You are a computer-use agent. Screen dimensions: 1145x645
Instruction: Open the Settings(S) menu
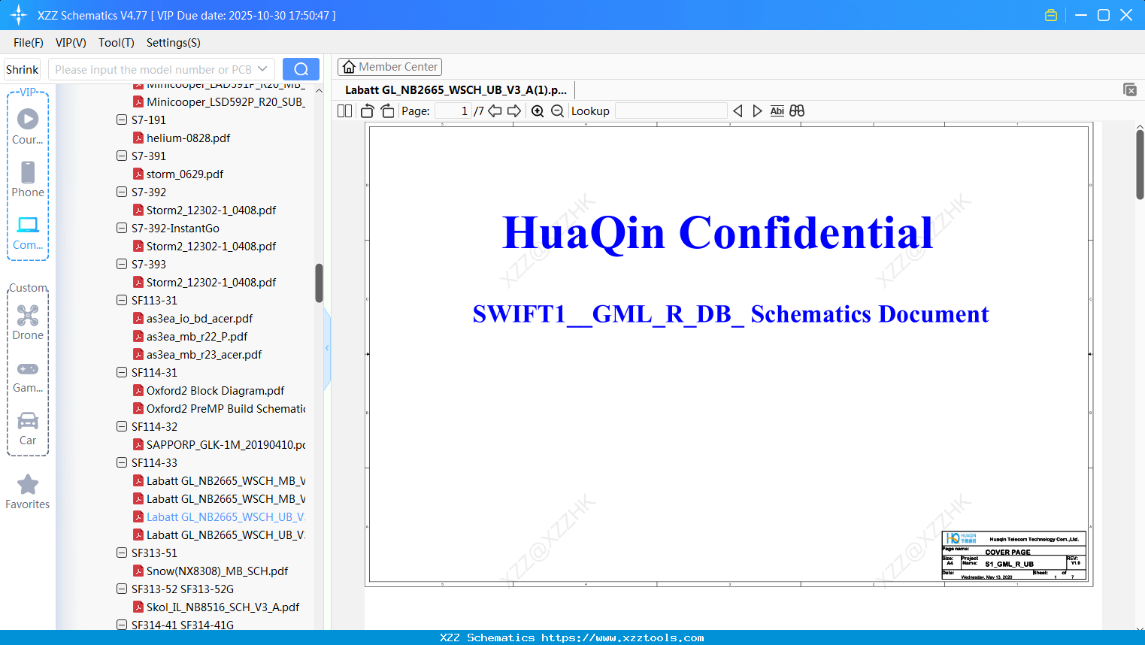174,43
